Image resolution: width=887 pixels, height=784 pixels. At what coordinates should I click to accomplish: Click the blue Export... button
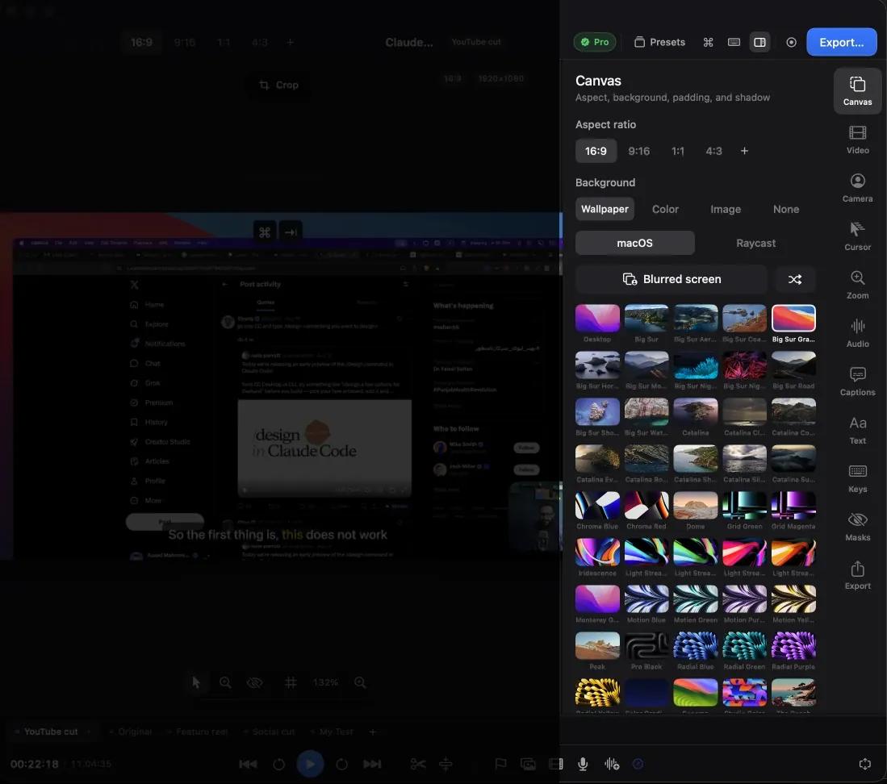coord(841,43)
